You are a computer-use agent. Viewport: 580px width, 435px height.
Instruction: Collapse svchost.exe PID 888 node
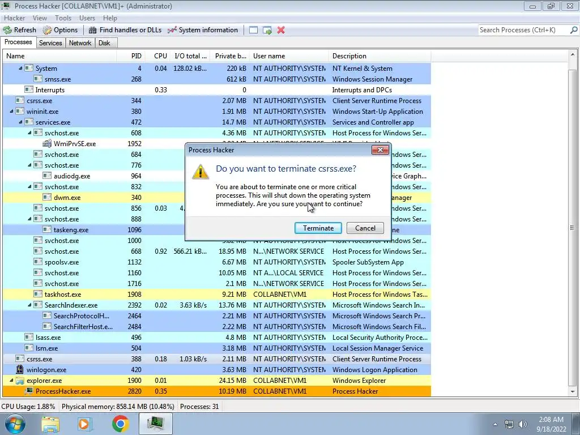pos(29,219)
